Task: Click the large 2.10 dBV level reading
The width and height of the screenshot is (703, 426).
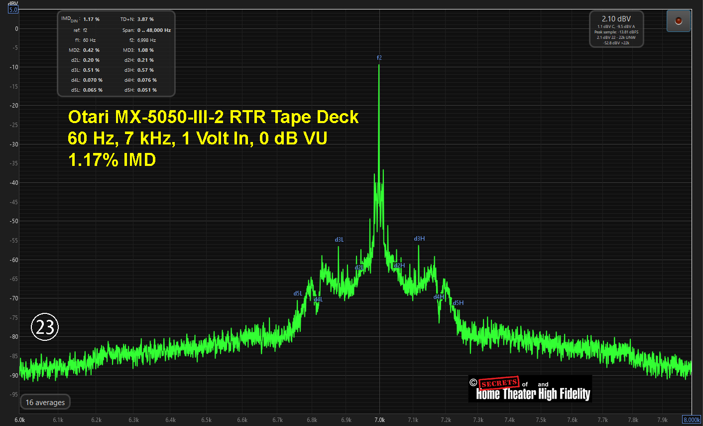Action: (x=616, y=18)
